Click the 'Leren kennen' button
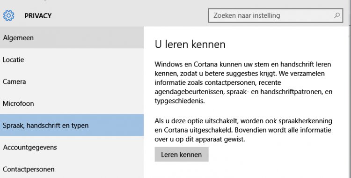 [182, 155]
